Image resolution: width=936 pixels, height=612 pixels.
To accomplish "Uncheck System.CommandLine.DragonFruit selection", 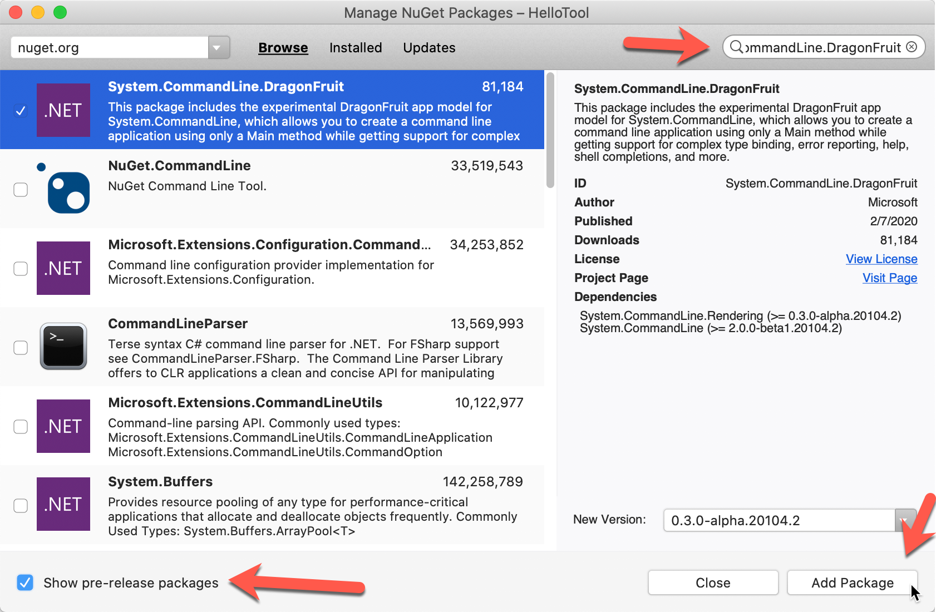I will [21, 110].
